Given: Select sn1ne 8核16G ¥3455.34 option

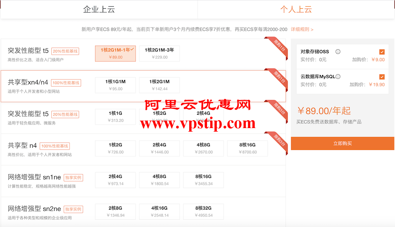Looking at the screenshot, I should (203, 180).
